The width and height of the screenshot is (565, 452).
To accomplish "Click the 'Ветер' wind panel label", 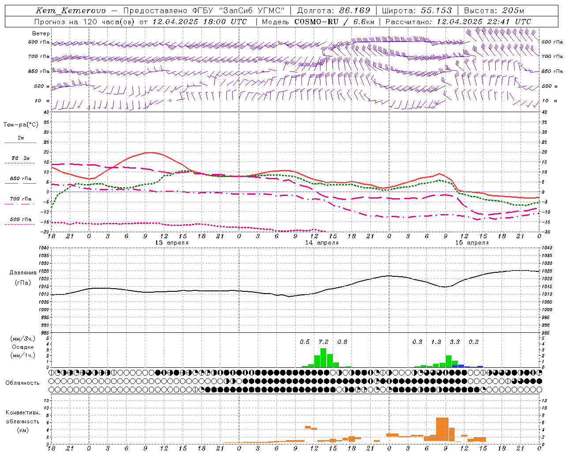I will 41,34.
